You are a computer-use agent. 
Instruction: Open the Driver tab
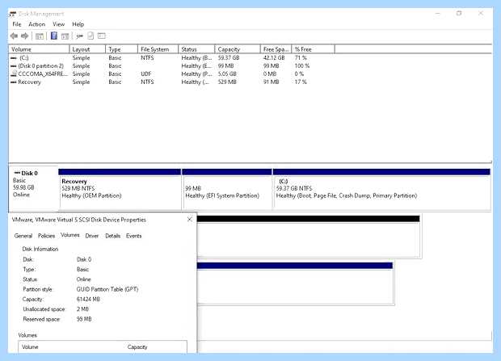92,236
